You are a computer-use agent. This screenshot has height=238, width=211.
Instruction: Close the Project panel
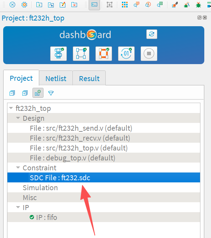pyautogui.click(x=205, y=18)
